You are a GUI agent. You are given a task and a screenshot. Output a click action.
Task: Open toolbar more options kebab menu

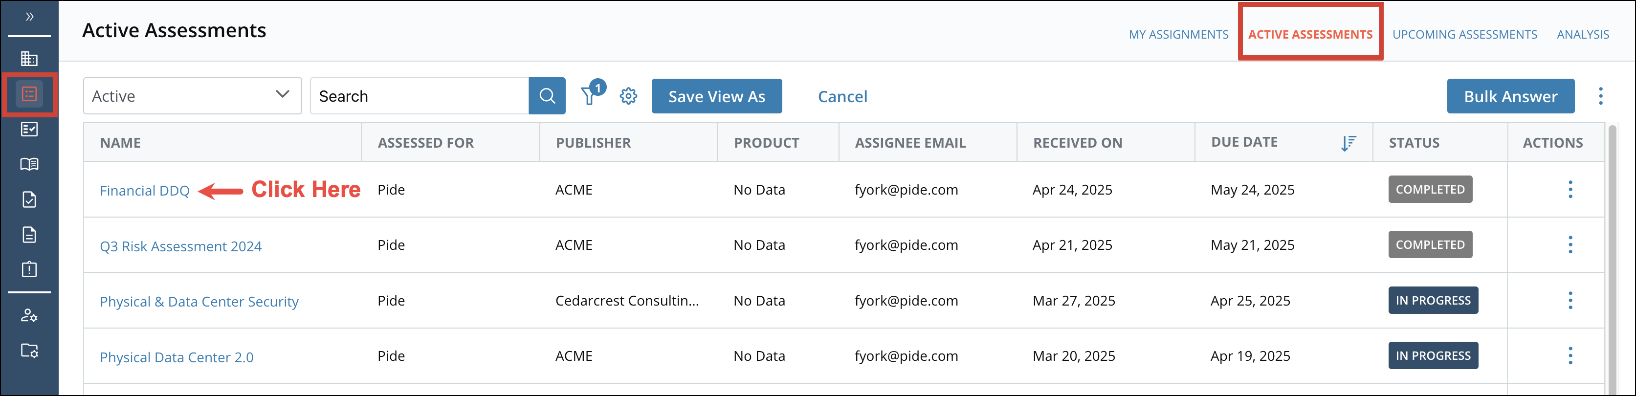[x=1600, y=96]
